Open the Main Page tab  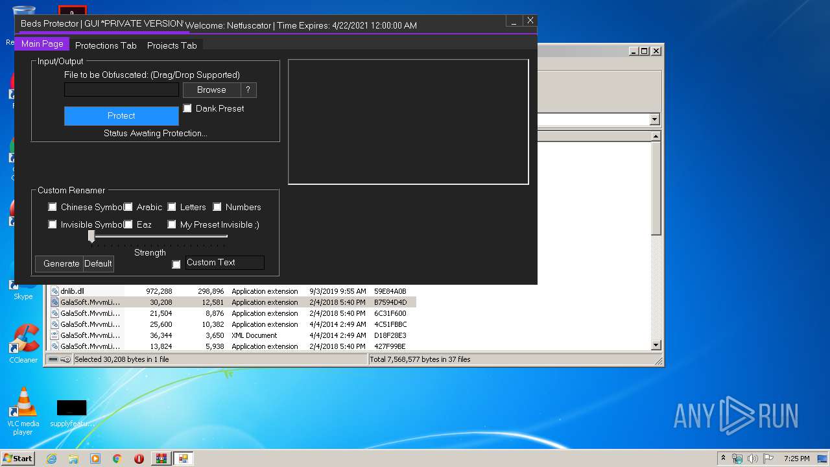point(42,44)
